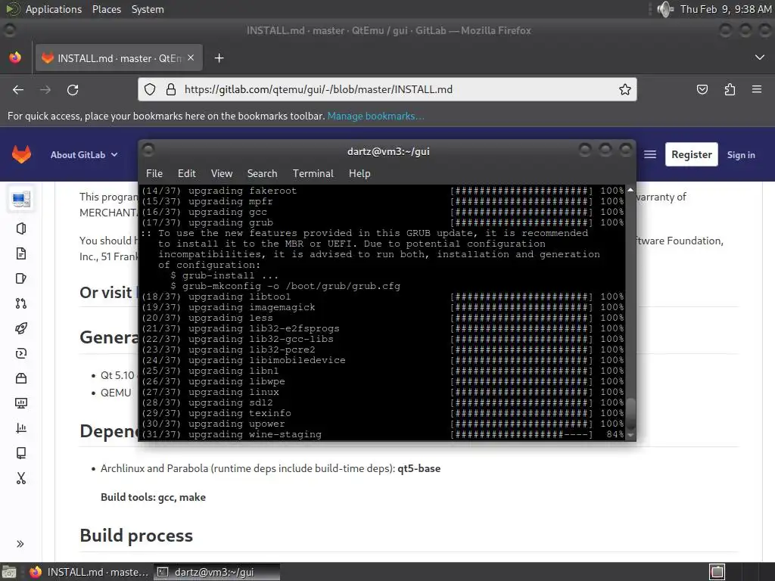Viewport: 775px width, 581px height.
Task: Expand About GitLab dropdown
Action: tap(84, 154)
